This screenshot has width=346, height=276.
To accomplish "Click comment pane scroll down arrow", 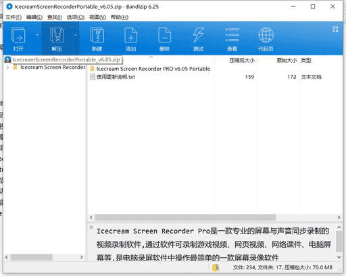I will (339, 257).
